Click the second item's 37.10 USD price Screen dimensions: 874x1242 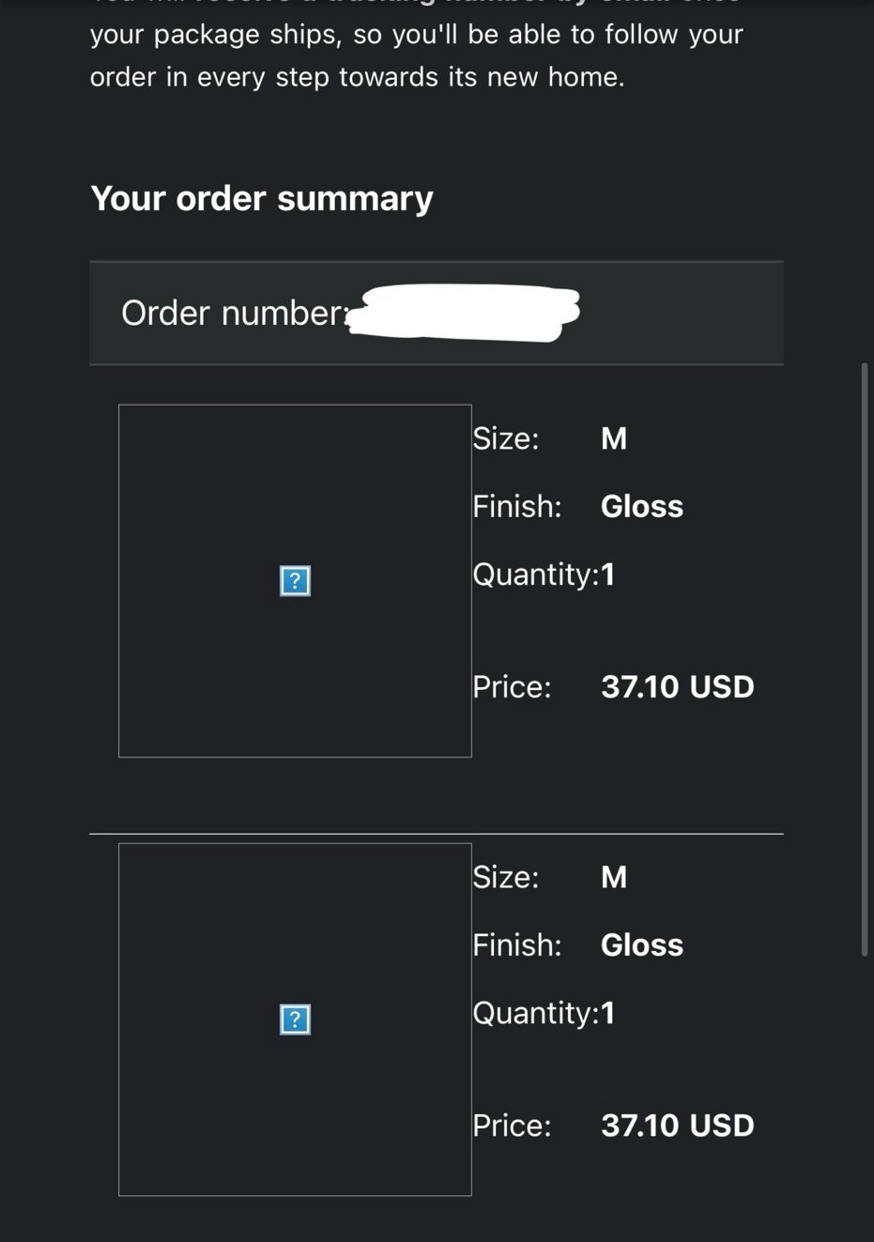click(x=678, y=1126)
